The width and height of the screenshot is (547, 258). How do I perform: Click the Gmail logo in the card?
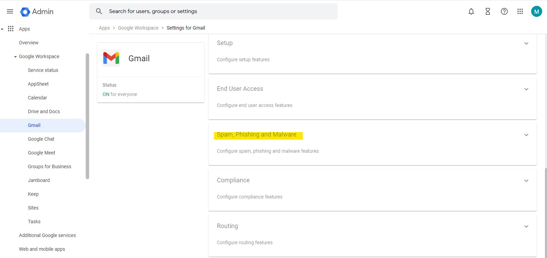(x=111, y=58)
